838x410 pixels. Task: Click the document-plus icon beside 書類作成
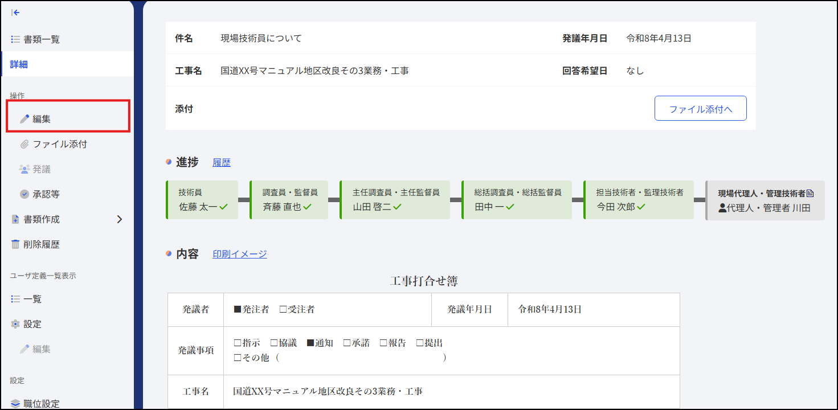15,219
